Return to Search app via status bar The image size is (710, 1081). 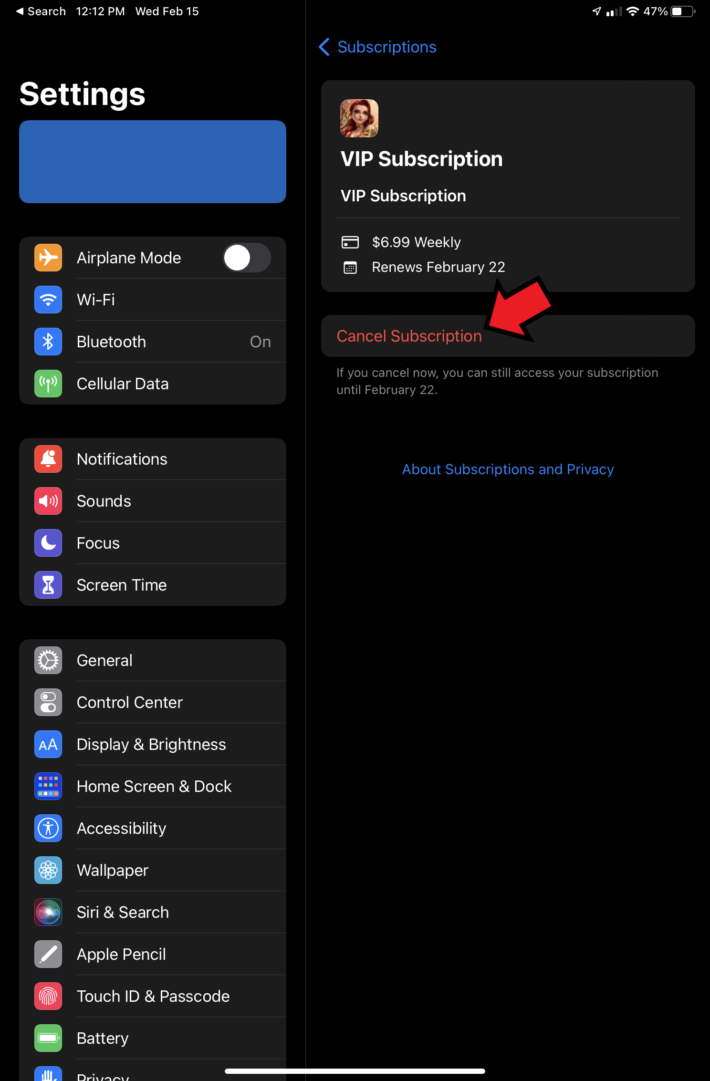point(41,11)
